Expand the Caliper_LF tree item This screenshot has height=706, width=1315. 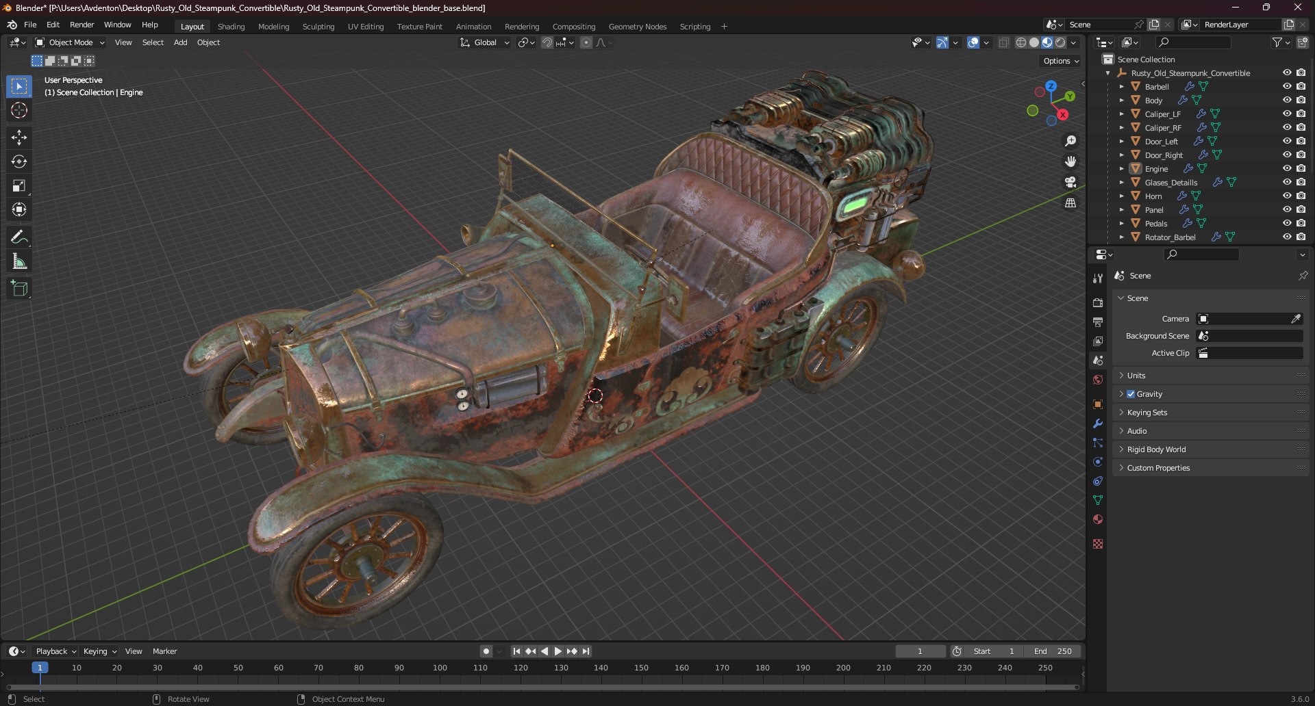[1121, 114]
